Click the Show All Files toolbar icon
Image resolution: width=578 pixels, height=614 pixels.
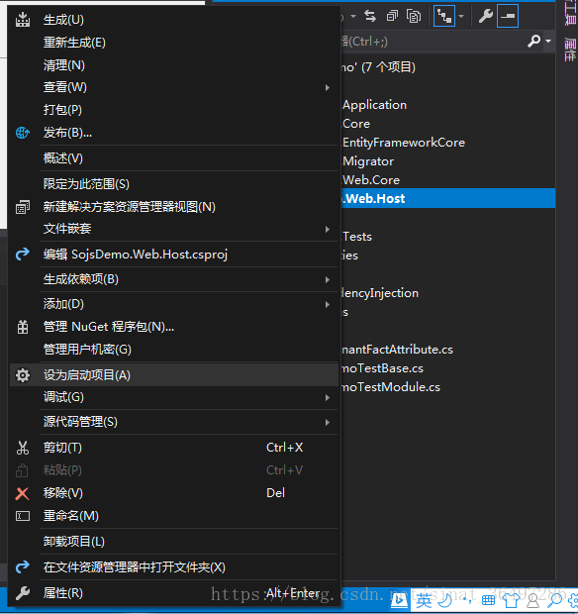(414, 16)
